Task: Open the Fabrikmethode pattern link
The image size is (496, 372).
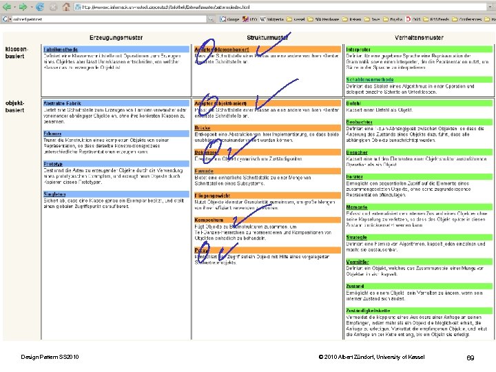Action: [61, 50]
